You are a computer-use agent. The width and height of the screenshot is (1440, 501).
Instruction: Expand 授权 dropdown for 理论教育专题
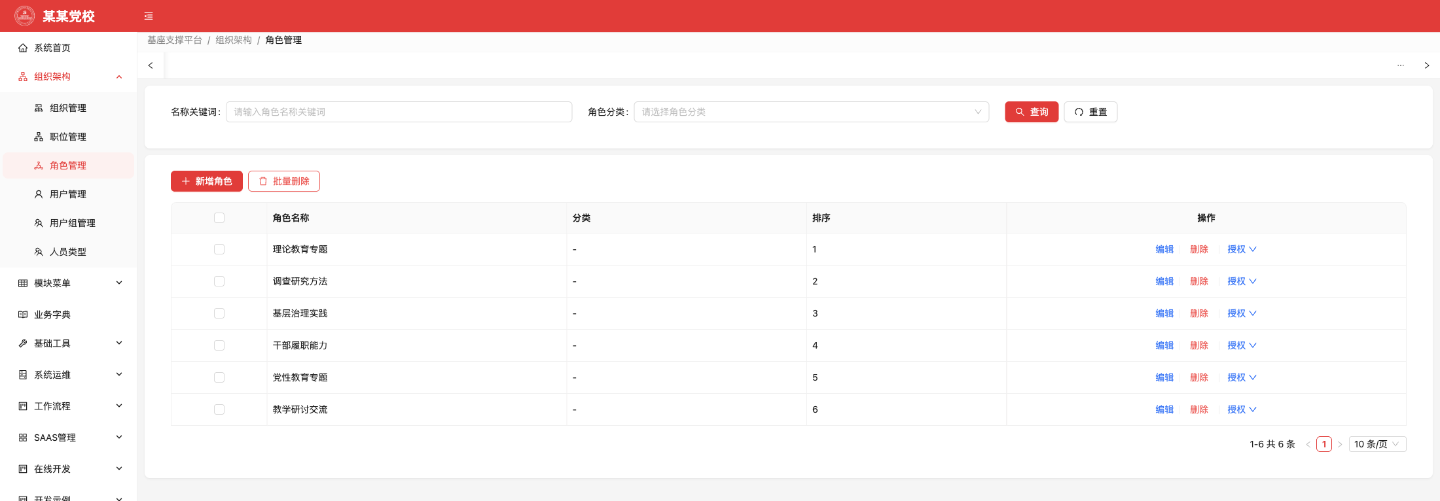coord(1242,249)
